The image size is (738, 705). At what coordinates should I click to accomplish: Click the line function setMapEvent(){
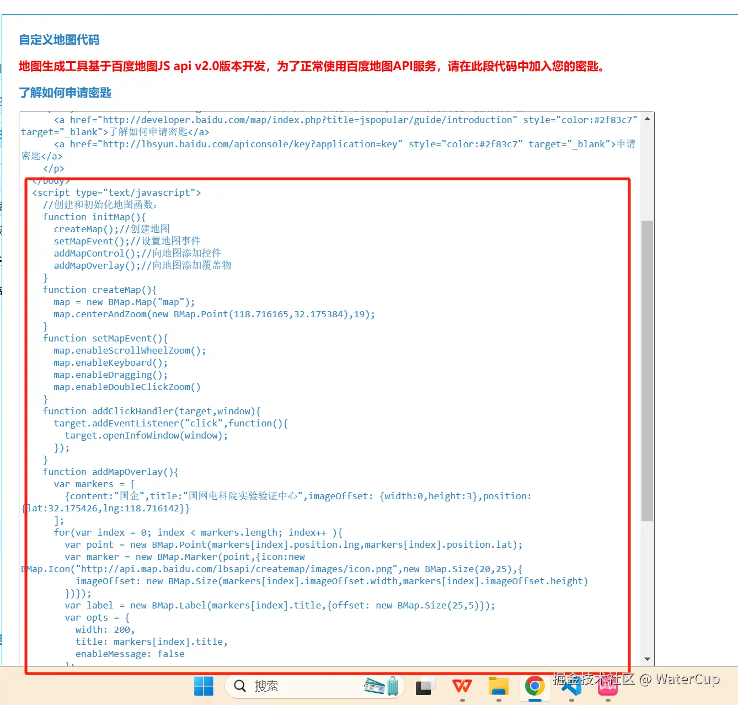click(x=105, y=338)
